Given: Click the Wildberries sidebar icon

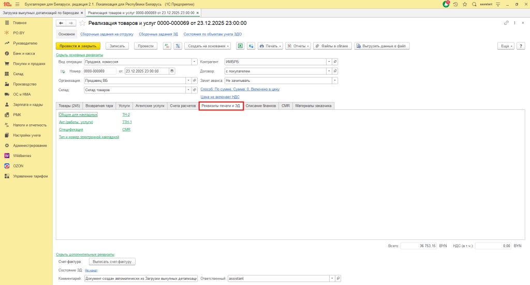Looking at the screenshot, I should coord(7,155).
